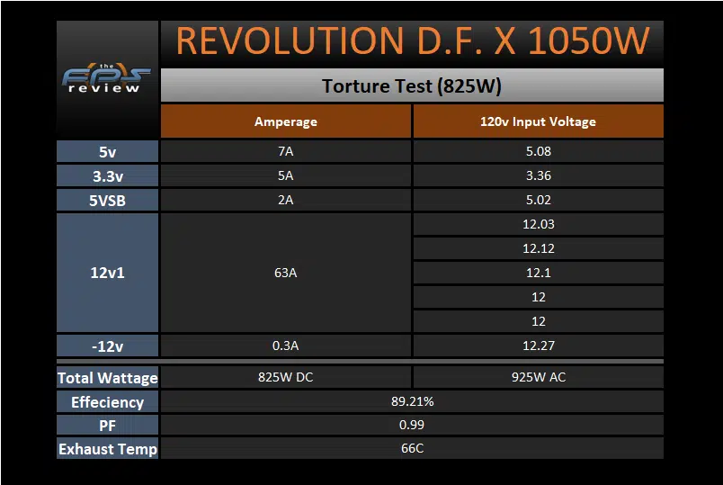The width and height of the screenshot is (723, 485).
Task: Click the 12.27 voltage value
Action: pyautogui.click(x=538, y=346)
